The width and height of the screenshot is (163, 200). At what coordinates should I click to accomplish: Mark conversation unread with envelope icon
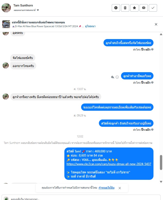(x=144, y=8)
